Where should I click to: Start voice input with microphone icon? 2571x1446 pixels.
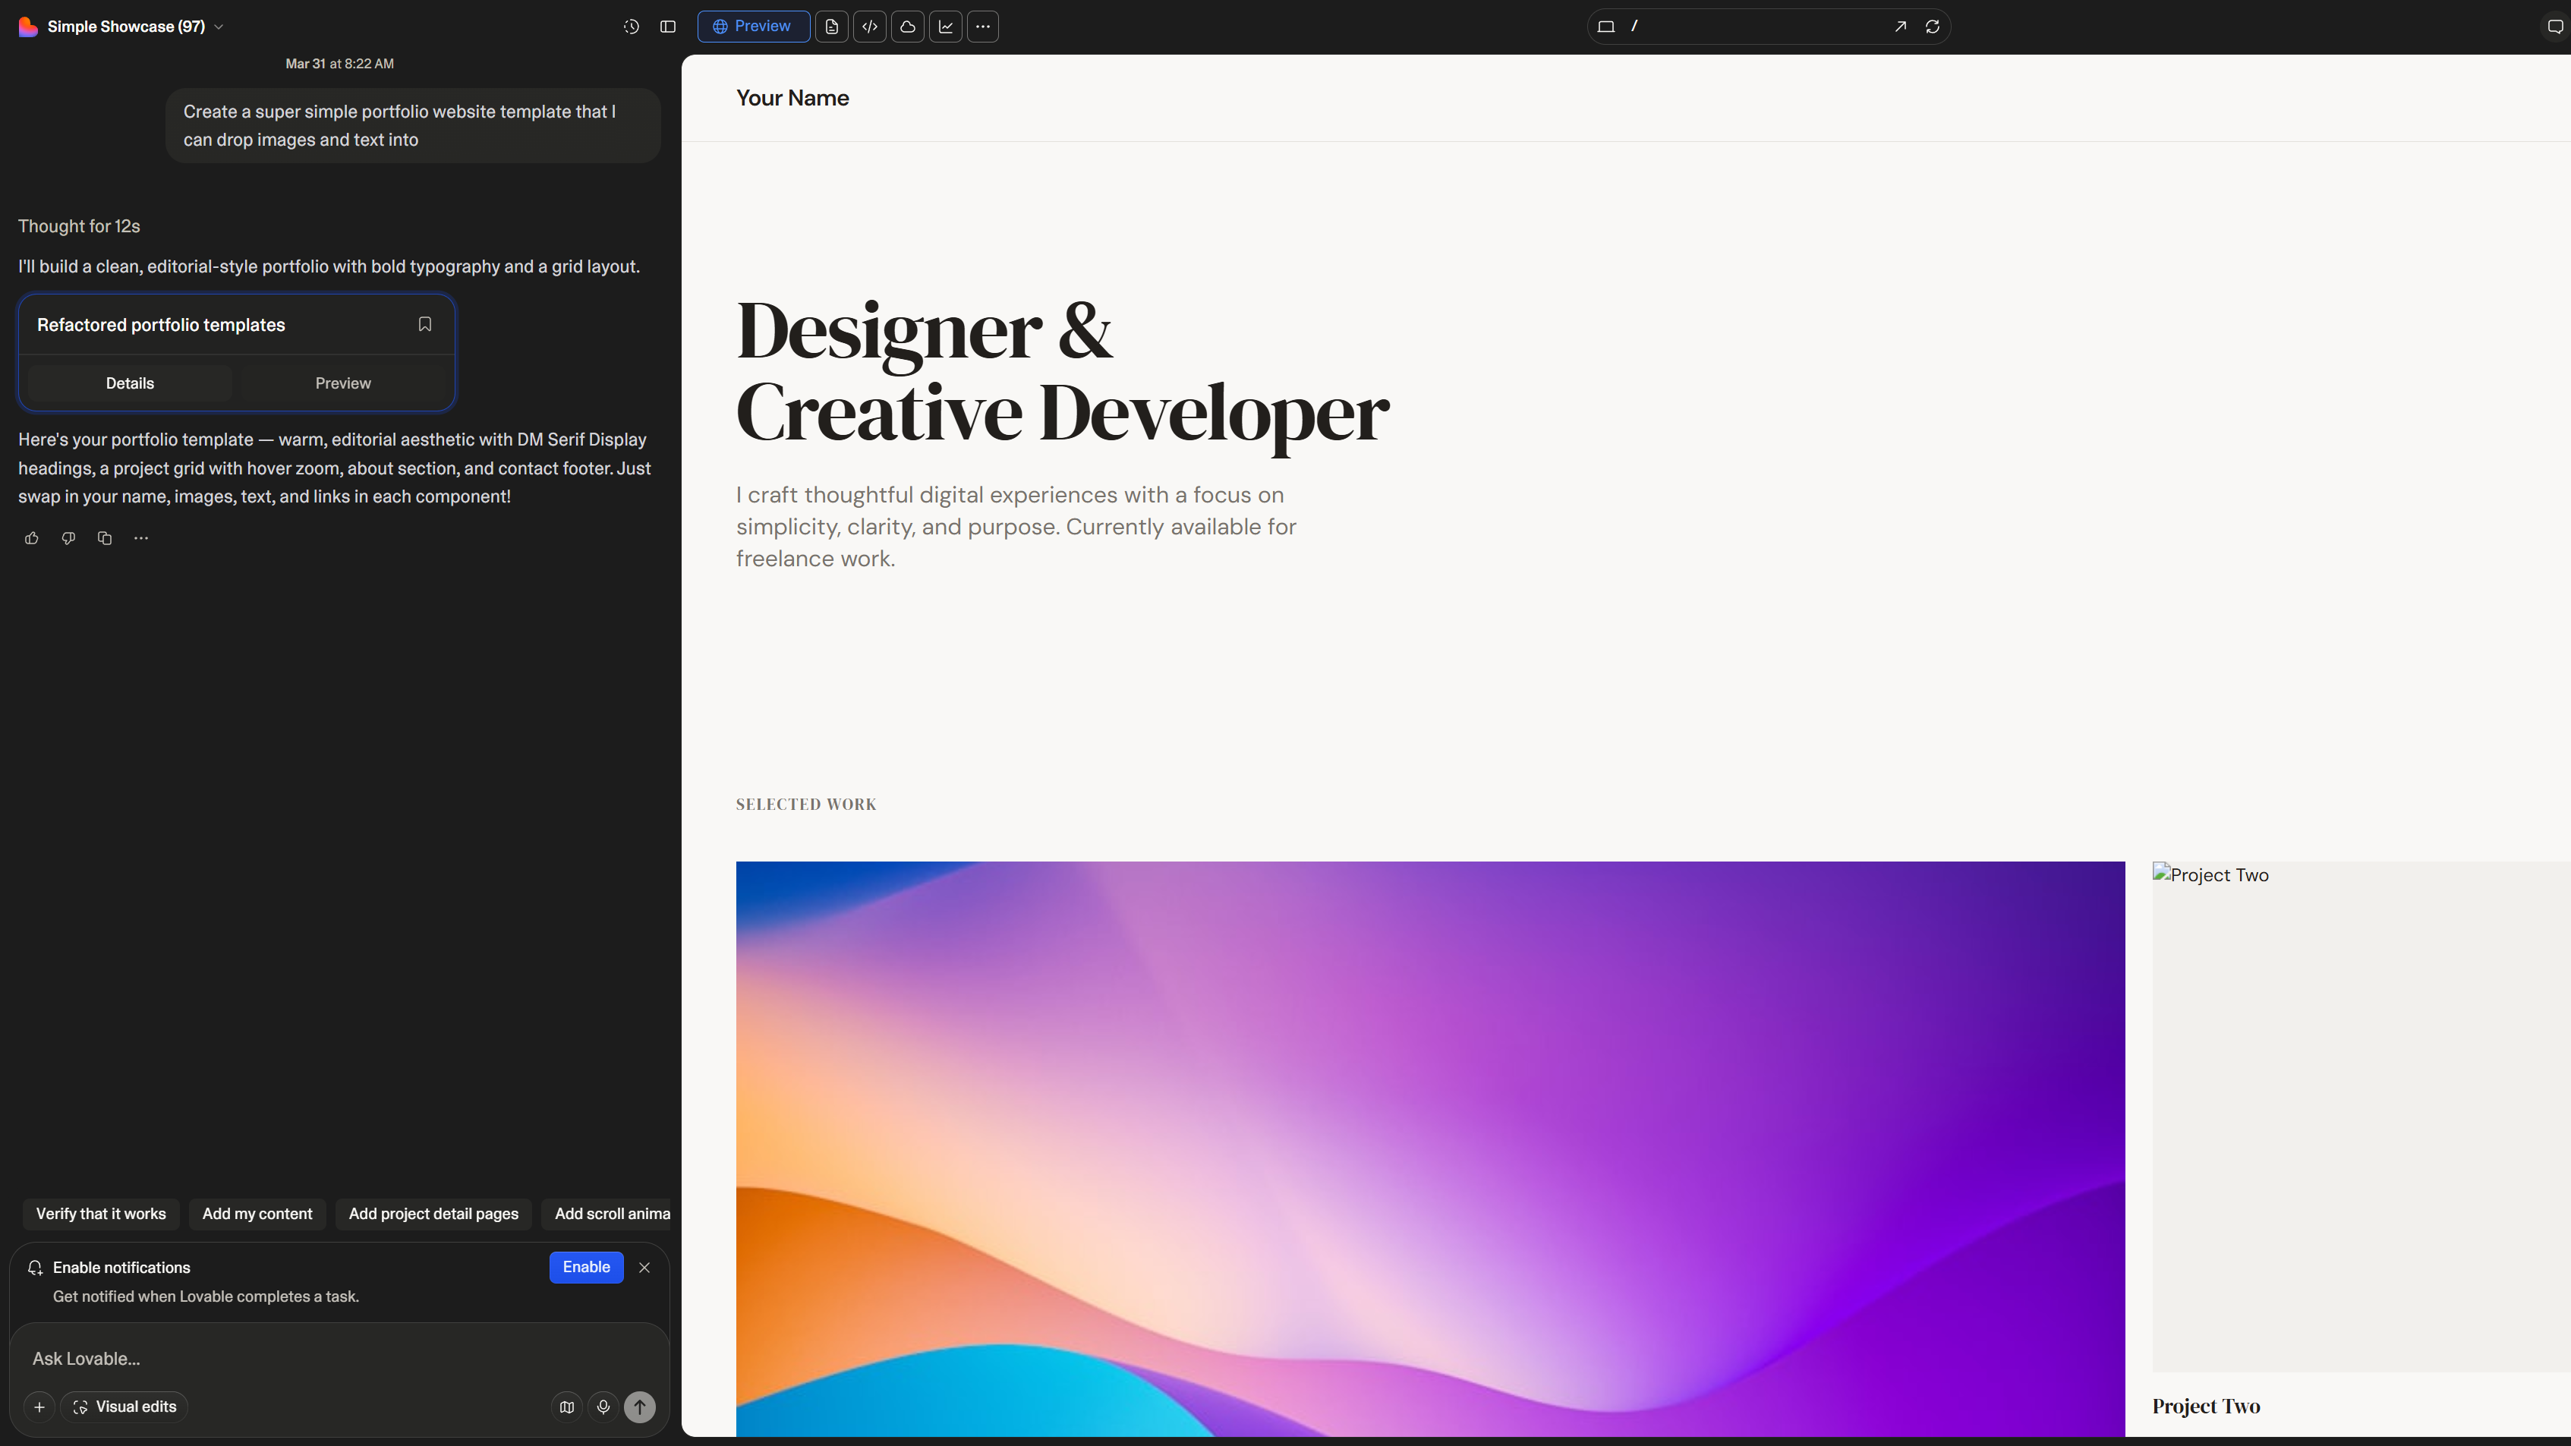coord(603,1407)
